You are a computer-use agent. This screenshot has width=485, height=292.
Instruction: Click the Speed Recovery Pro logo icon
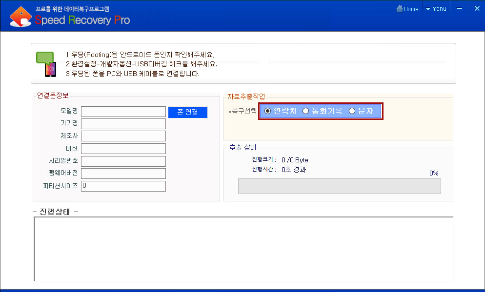click(20, 17)
